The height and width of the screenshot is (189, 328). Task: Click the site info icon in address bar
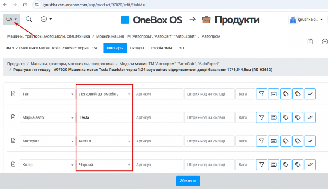(x=37, y=5)
